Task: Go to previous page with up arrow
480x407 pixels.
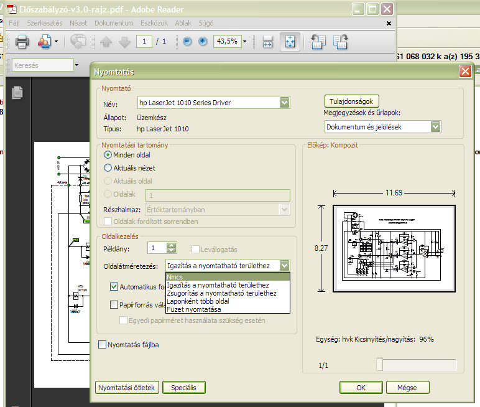Action: click(x=106, y=42)
